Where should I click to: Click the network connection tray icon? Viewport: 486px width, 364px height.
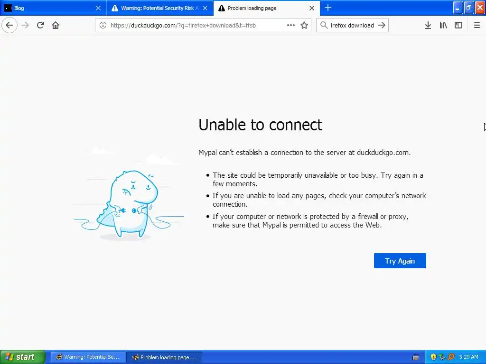442,357
